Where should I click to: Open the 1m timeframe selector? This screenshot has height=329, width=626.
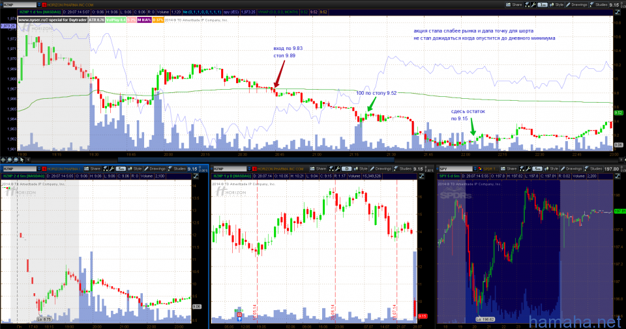542,5
